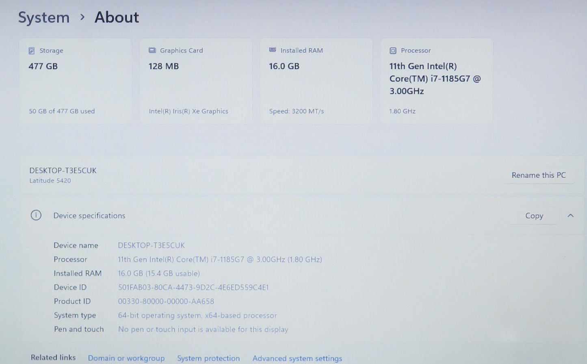Screen dimensions: 587x364
Task: Click the Processor chip icon
Action: point(393,51)
